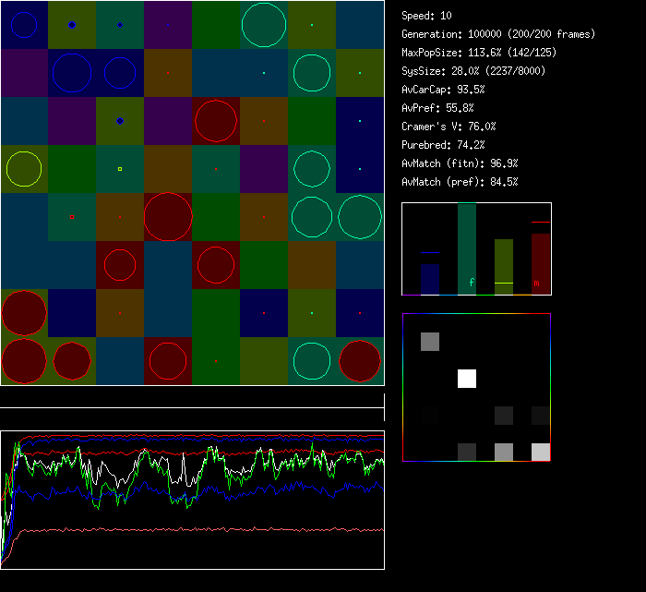Image resolution: width=646 pixels, height=592 pixels.
Task: Click the light gray square in the matrix's bottom-right corner
Action: point(541,452)
